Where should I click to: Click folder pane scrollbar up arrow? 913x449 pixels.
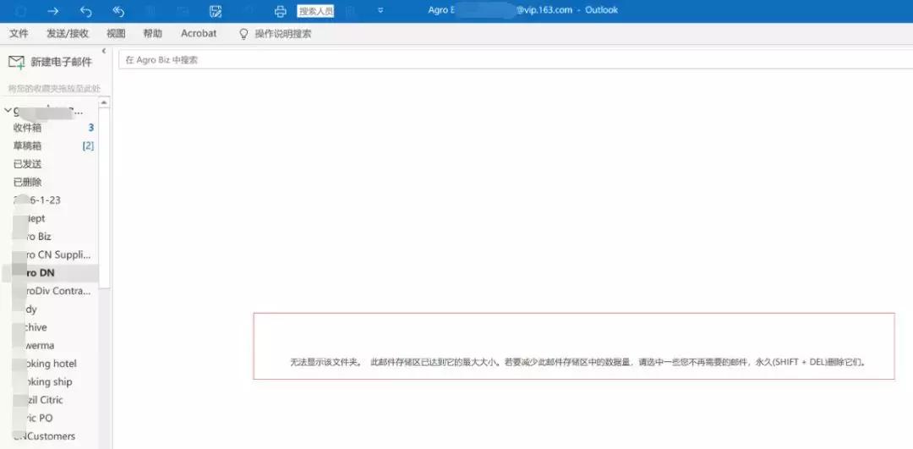point(104,102)
